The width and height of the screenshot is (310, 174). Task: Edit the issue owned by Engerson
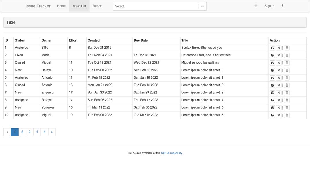272,93
